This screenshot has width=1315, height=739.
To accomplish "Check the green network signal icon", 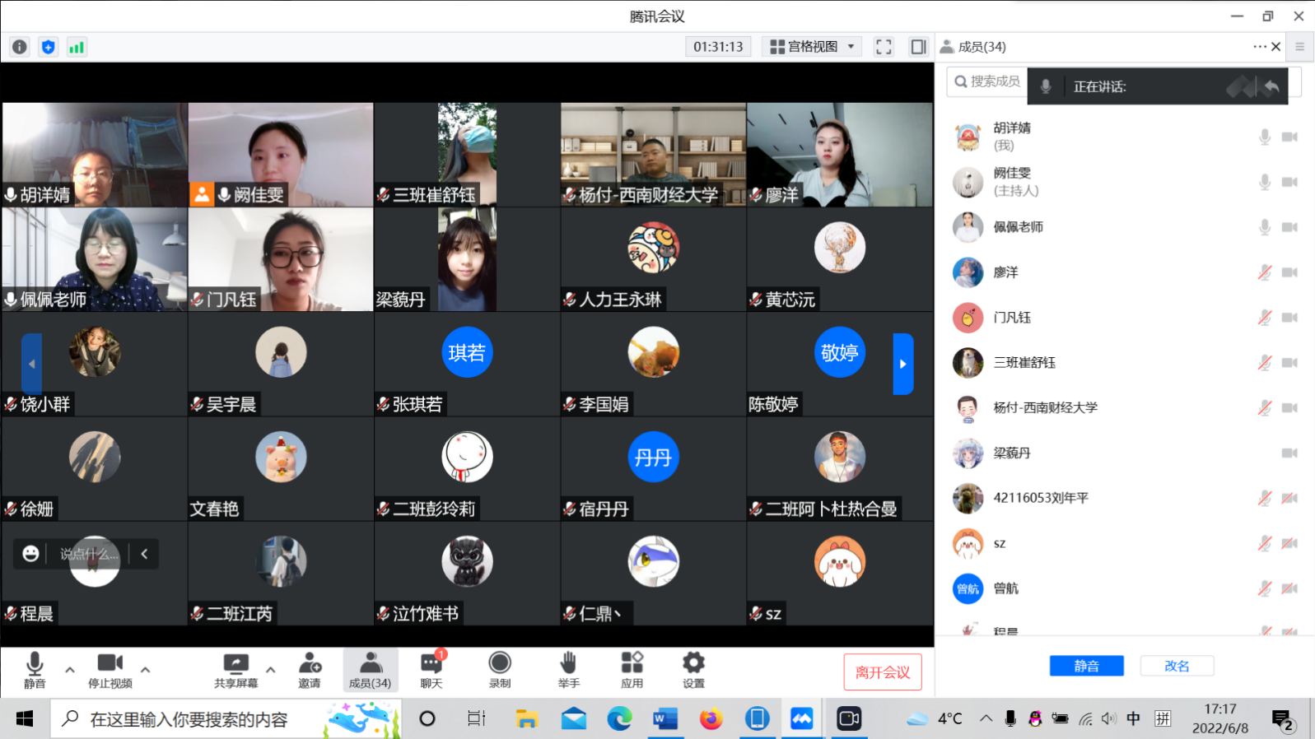I will point(77,47).
